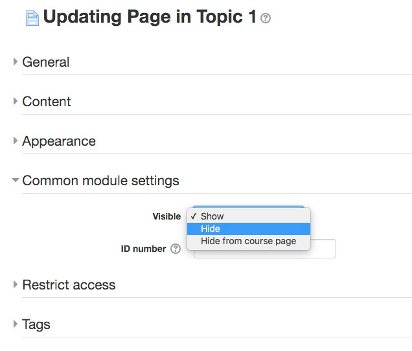Expand the Content section arrow
The image size is (412, 351).
tap(16, 101)
